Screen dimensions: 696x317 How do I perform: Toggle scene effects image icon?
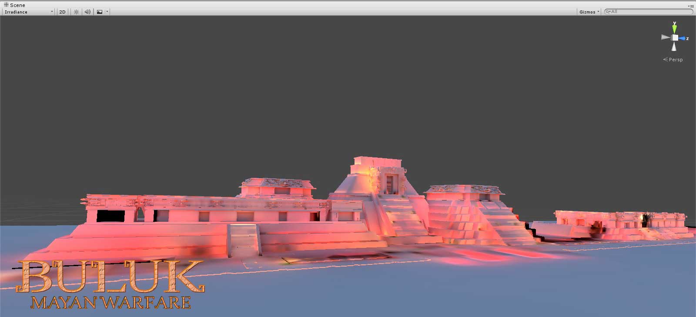click(100, 12)
